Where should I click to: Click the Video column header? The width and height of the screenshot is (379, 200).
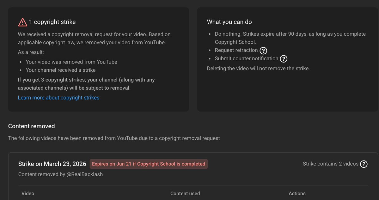click(x=28, y=193)
